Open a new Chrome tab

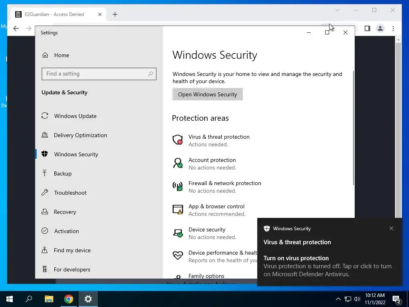(115, 14)
